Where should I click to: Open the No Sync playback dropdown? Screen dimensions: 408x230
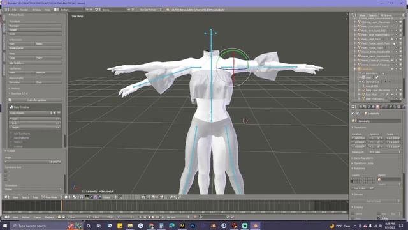tap(178, 217)
